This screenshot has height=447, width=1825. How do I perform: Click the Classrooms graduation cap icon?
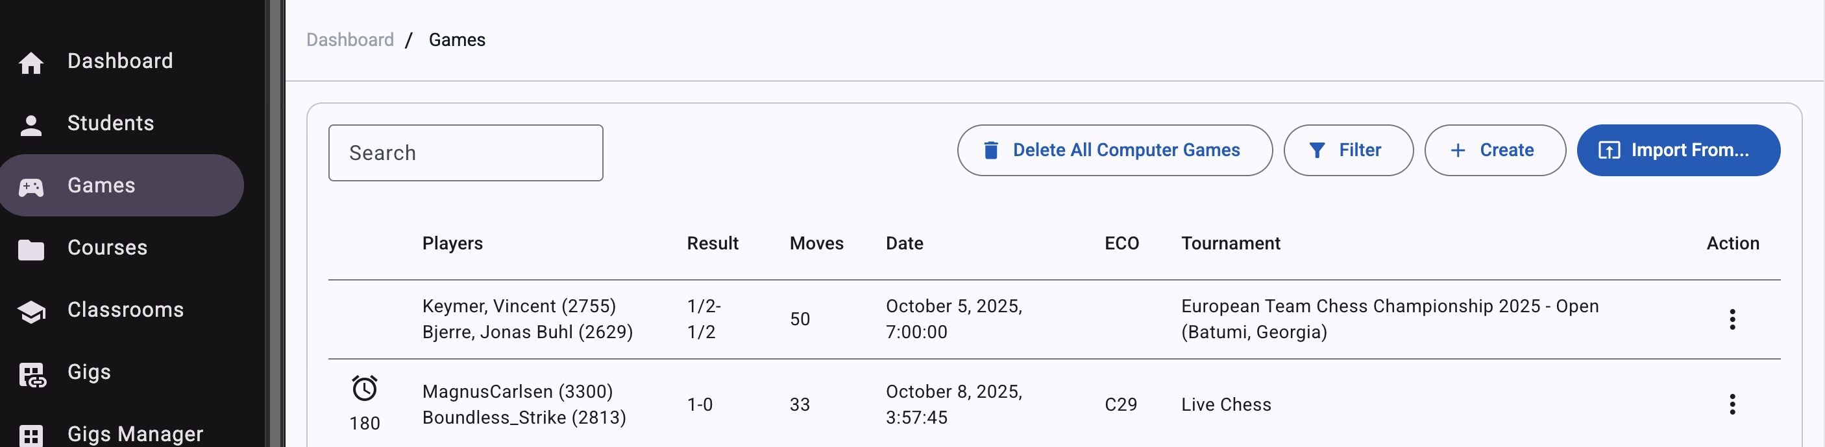[x=31, y=310]
